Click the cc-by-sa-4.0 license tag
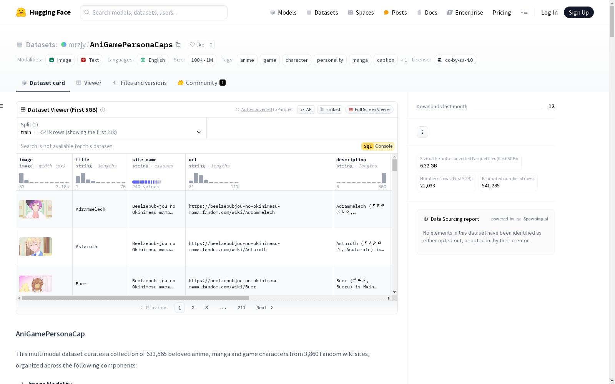Screen dimensions: 615x384 pyautogui.click(x=455, y=60)
